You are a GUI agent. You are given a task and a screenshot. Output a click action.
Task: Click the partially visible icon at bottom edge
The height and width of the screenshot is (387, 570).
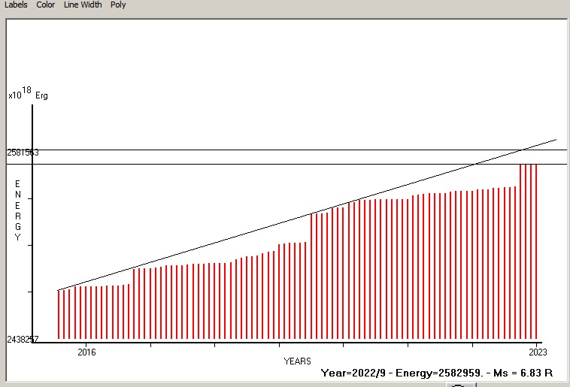click(x=456, y=384)
